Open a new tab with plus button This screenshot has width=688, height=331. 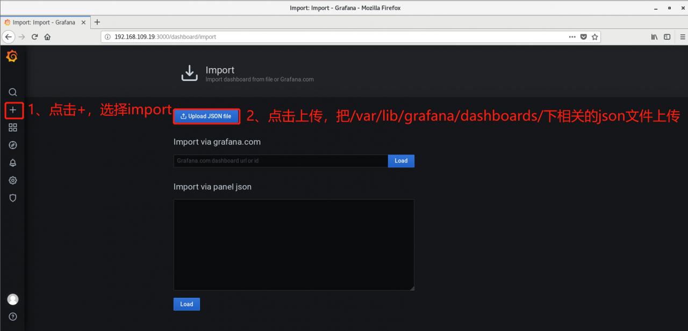[x=97, y=22]
